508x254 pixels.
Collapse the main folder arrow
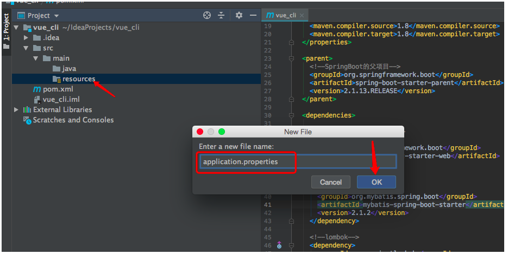(36, 58)
